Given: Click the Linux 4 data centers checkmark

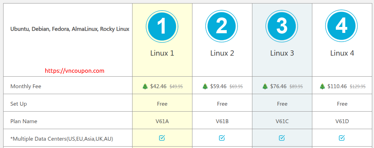Looking at the screenshot, I should pyautogui.click(x=342, y=138).
